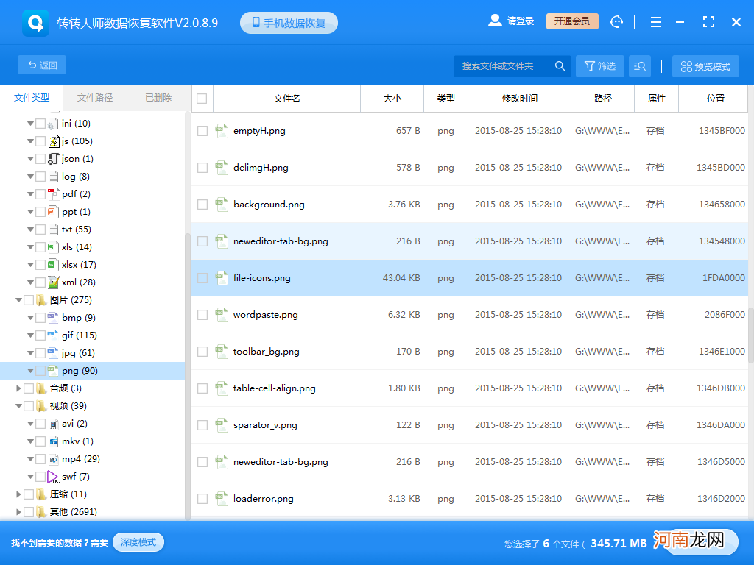Collapse the 图片 (275) tree node
Image resolution: width=754 pixels, height=565 pixels.
pos(20,299)
